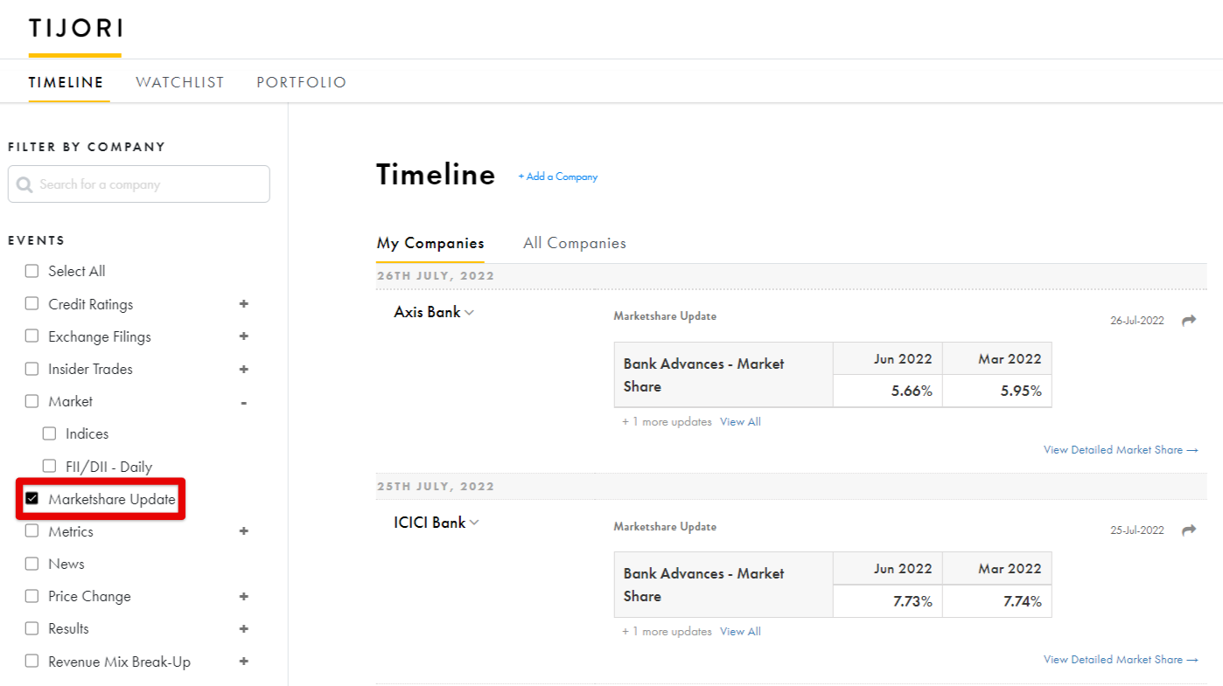Click View All under Axis Bank
The width and height of the screenshot is (1223, 686).
(x=740, y=421)
